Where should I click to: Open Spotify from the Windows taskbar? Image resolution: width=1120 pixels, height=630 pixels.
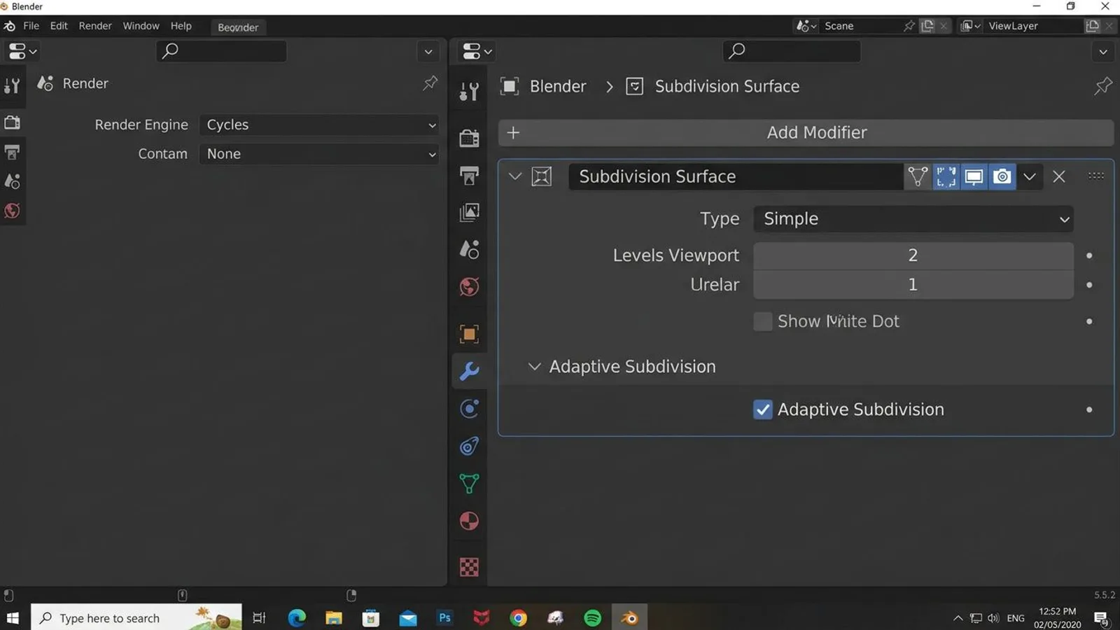click(592, 618)
